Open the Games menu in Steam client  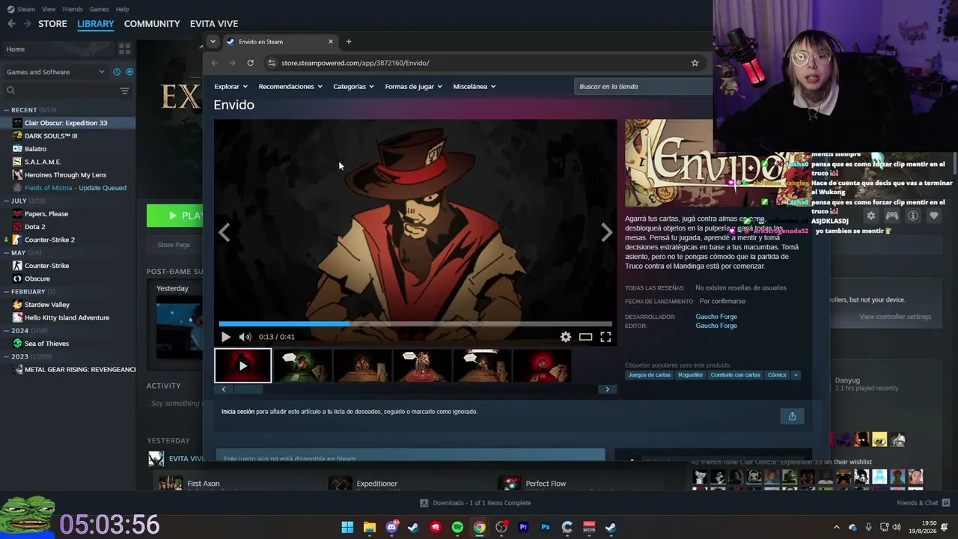99,9
